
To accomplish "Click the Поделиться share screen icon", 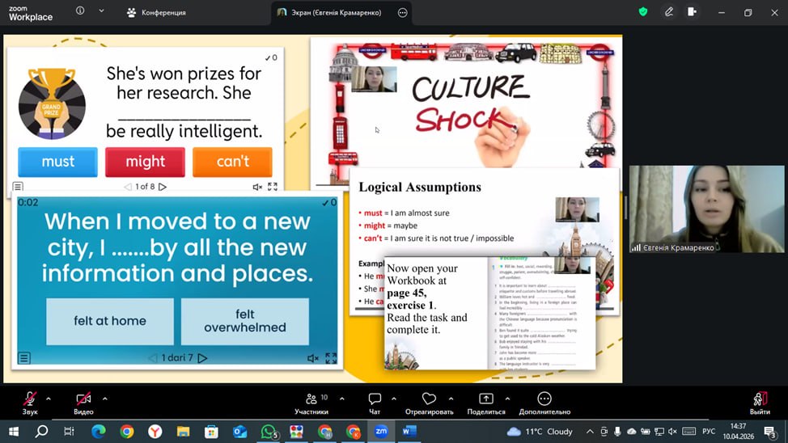I will tap(486, 402).
